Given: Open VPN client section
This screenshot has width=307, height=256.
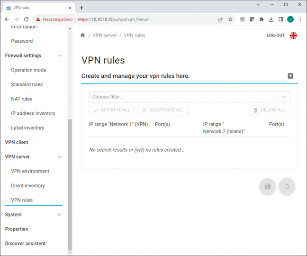Looking at the screenshot, I should coord(17,142).
